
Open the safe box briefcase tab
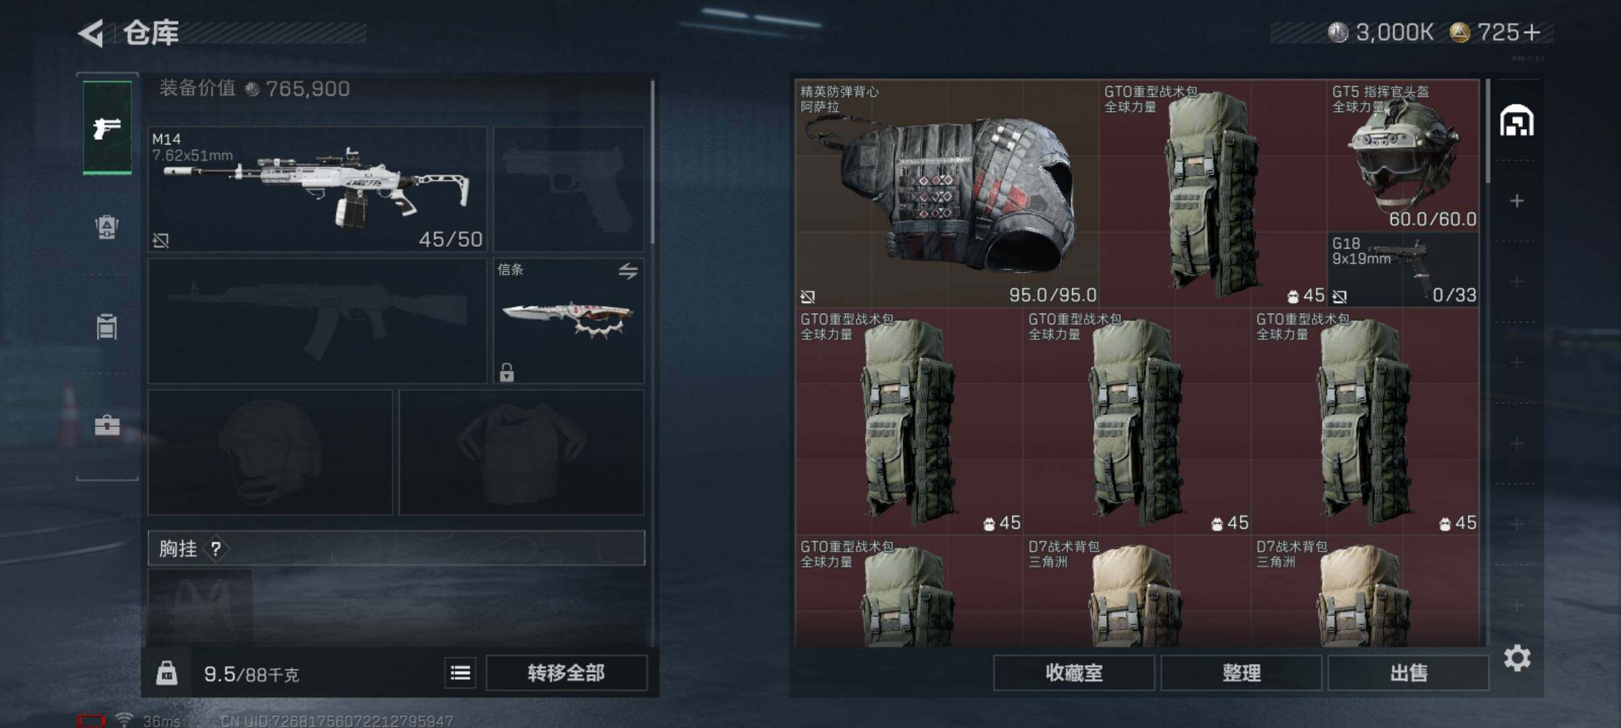(107, 425)
